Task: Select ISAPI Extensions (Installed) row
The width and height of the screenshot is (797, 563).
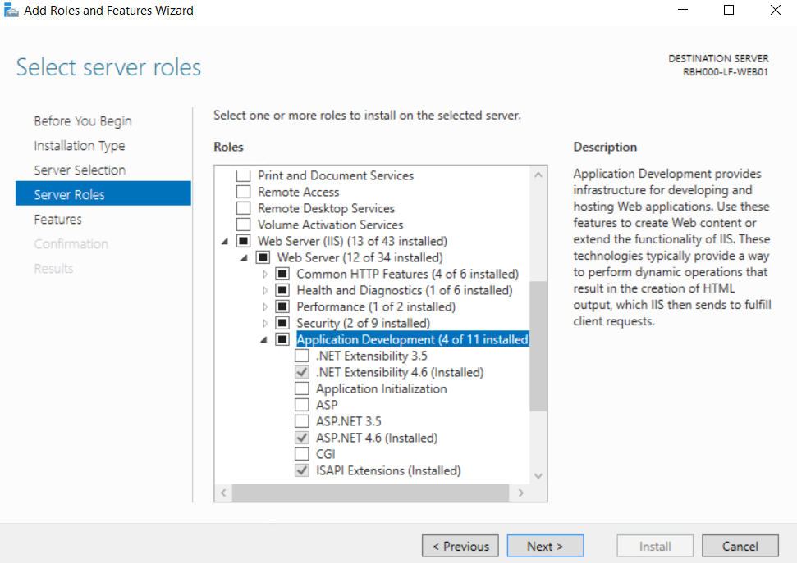Action: (388, 470)
